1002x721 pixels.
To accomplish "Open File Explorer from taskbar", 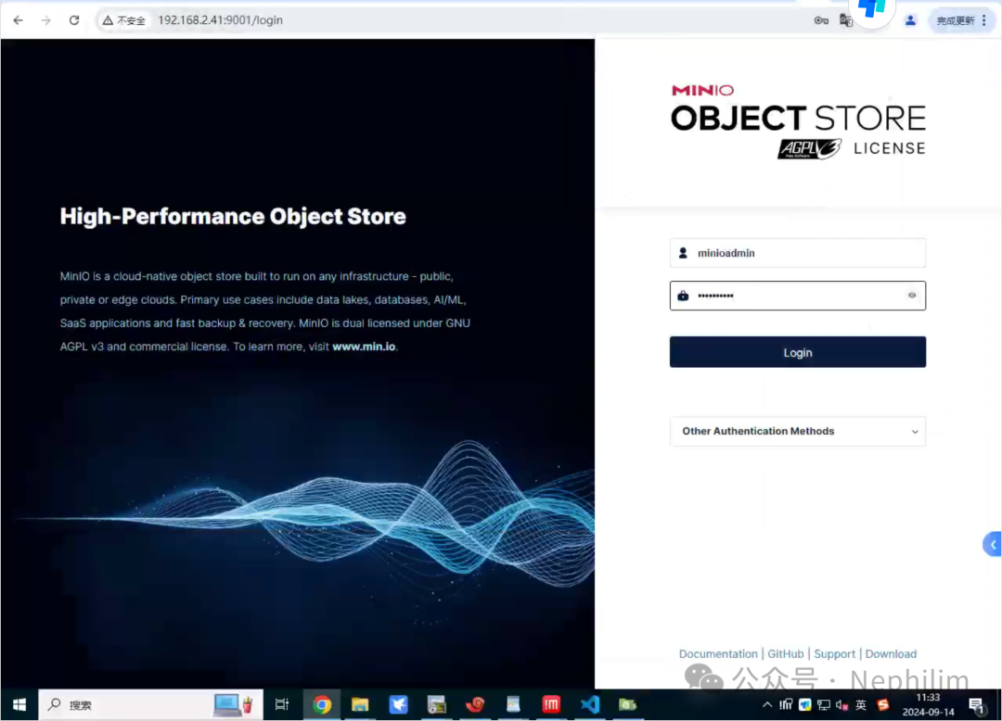I will (x=360, y=705).
